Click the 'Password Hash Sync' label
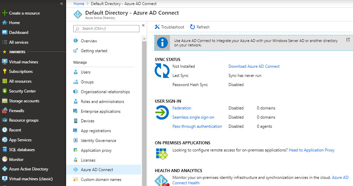Image resolution: width=353 pixels, height=186 pixels. 190,85
